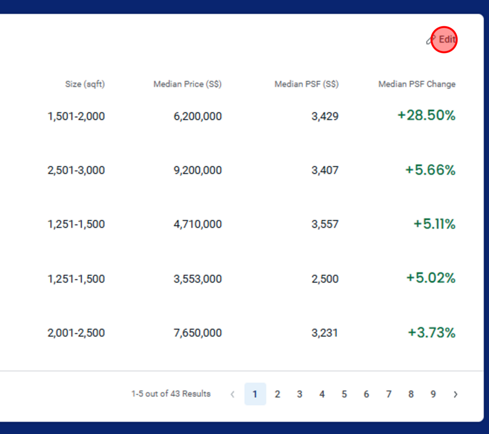
Task: Click the Edit pencil button
Action: 442,40
